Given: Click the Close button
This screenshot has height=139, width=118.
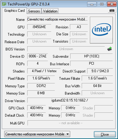Looking at the screenshot, I should 105,134.
